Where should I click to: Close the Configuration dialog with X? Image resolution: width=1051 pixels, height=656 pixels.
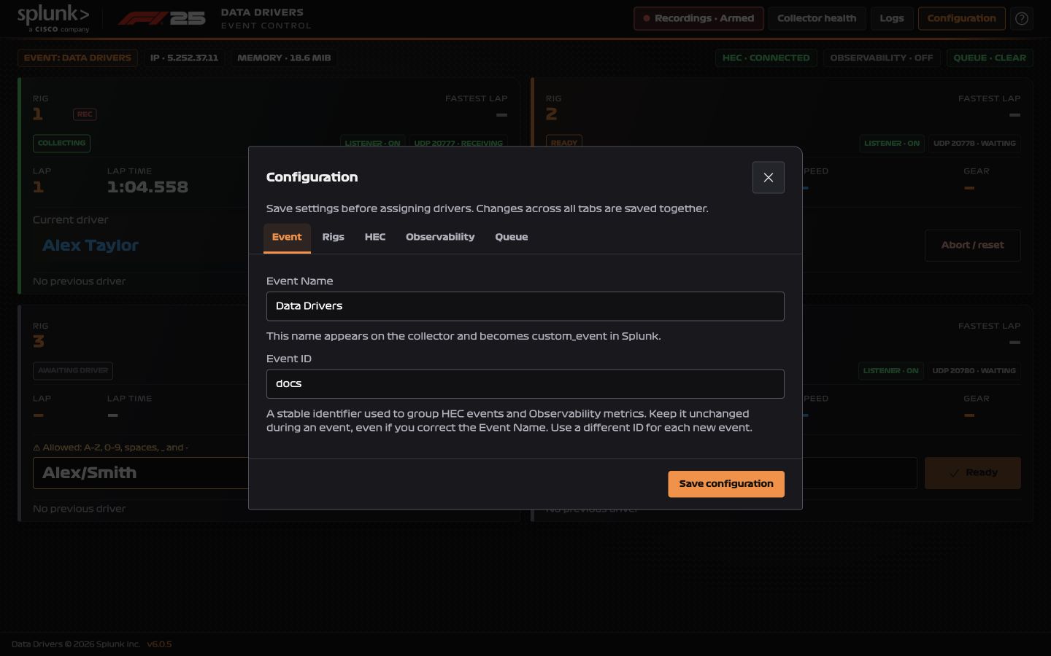[768, 177]
